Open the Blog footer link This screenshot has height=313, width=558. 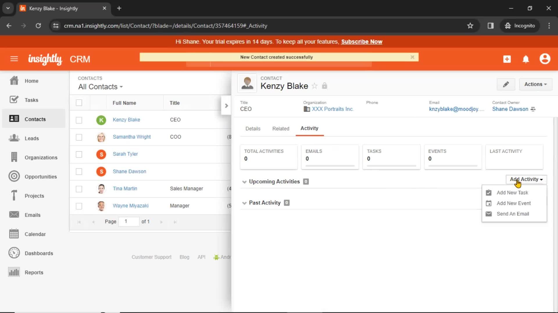[184, 257]
